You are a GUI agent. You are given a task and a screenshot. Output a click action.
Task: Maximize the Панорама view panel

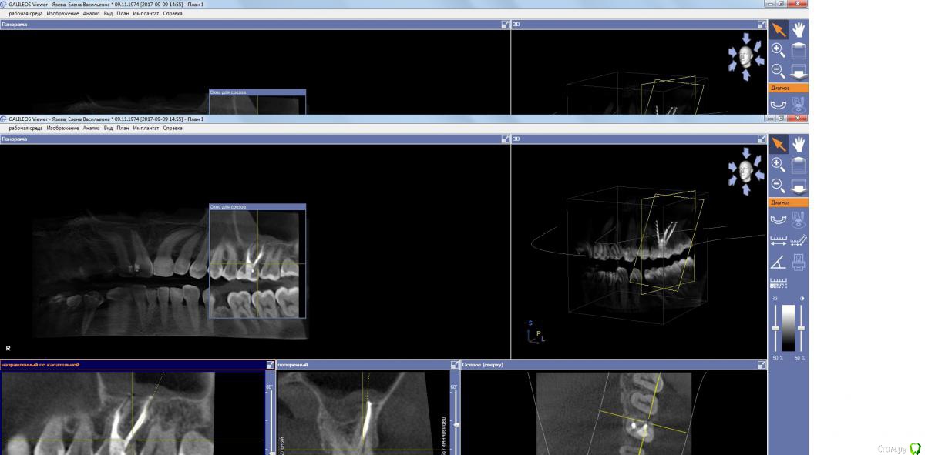click(x=506, y=139)
